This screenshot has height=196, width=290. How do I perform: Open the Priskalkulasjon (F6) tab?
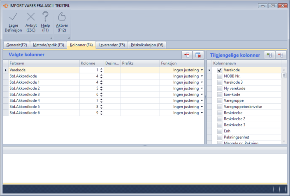point(147,45)
